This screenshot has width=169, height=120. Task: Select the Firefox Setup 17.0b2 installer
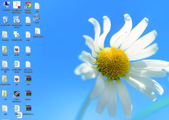(x=17, y=22)
